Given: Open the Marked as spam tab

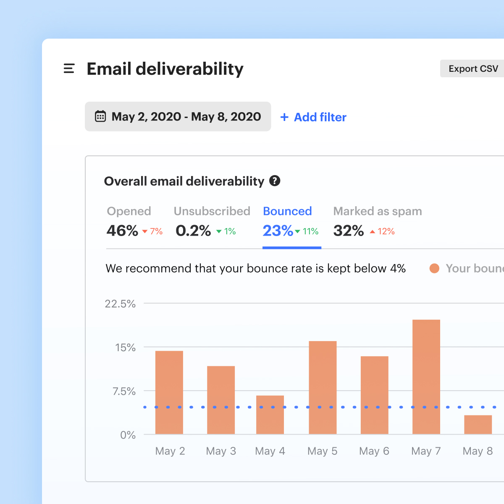Looking at the screenshot, I should click(378, 222).
